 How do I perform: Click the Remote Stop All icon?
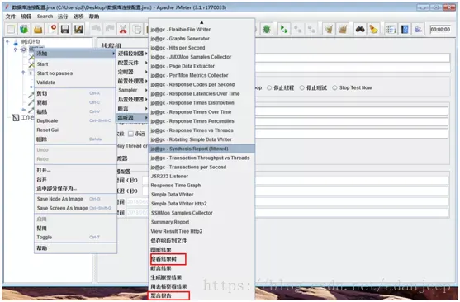(x=298, y=29)
